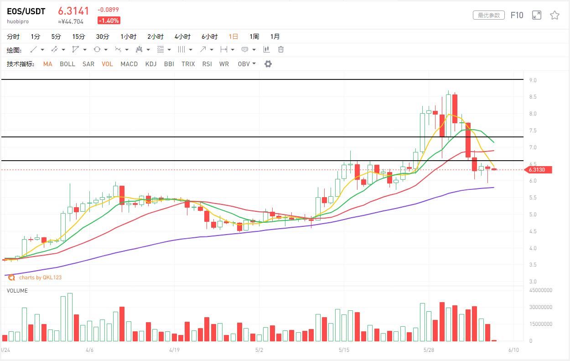Expand the measurement tool dropdown arrow
This screenshot has width=570, height=361.
point(233,50)
